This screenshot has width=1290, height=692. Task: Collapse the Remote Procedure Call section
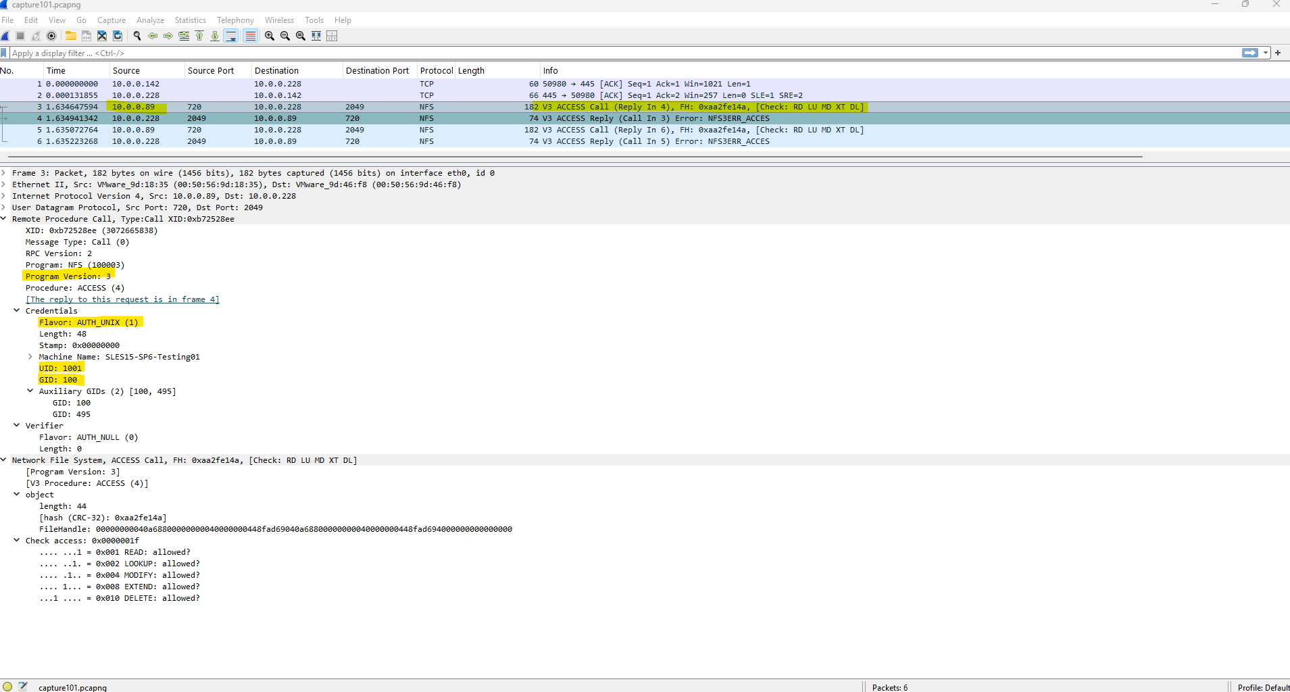tap(3, 219)
